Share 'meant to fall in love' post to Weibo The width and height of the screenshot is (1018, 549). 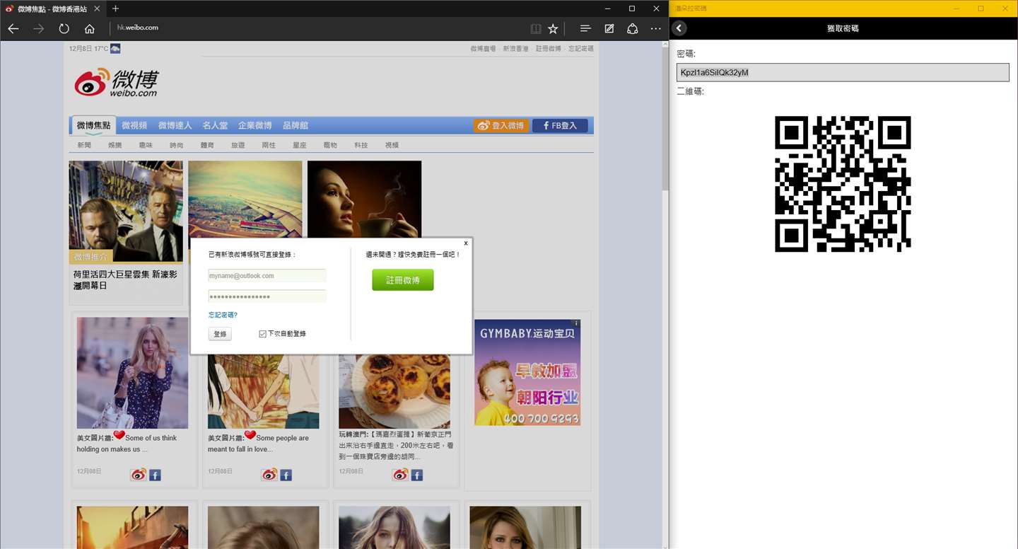[269, 475]
